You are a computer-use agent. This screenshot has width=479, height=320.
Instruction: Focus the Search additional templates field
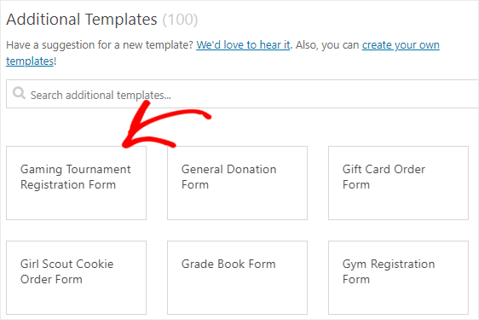[x=243, y=94]
